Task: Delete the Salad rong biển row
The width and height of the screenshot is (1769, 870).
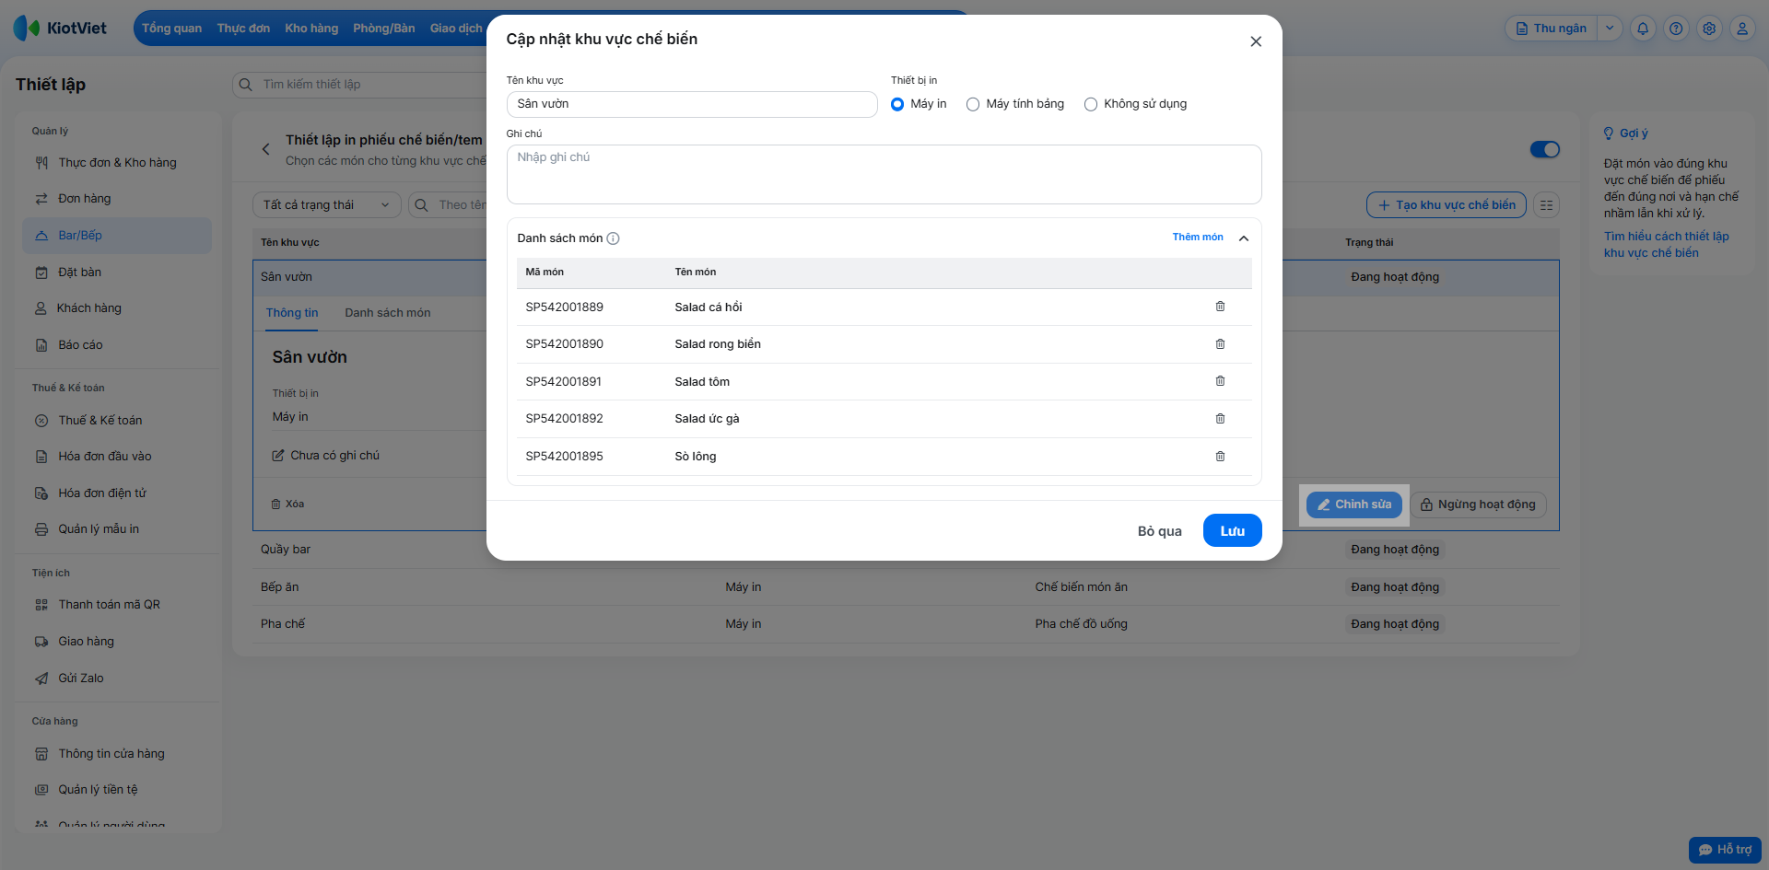Action: click(x=1220, y=344)
